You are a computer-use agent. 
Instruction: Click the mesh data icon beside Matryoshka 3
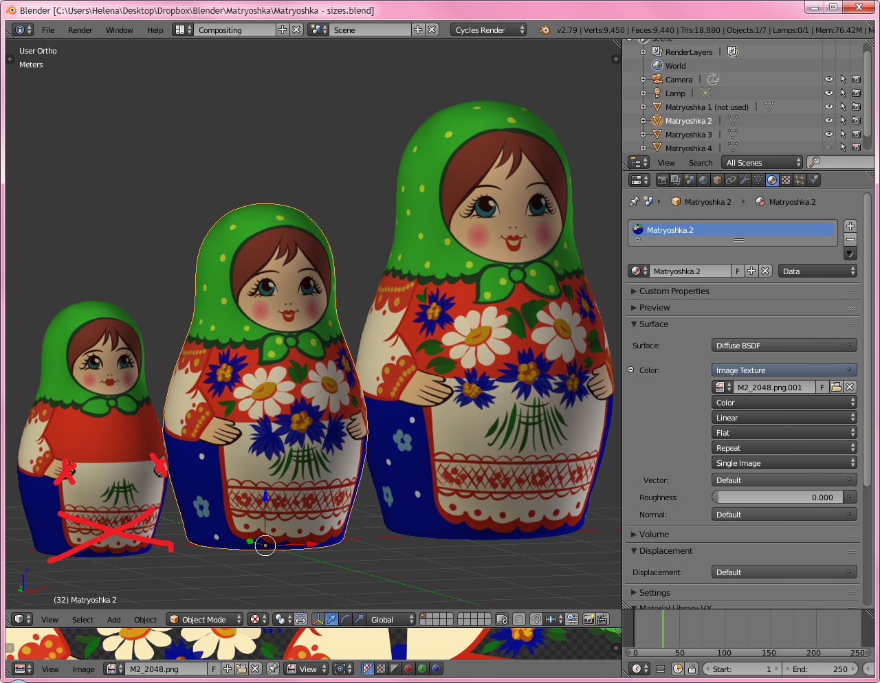tap(733, 134)
